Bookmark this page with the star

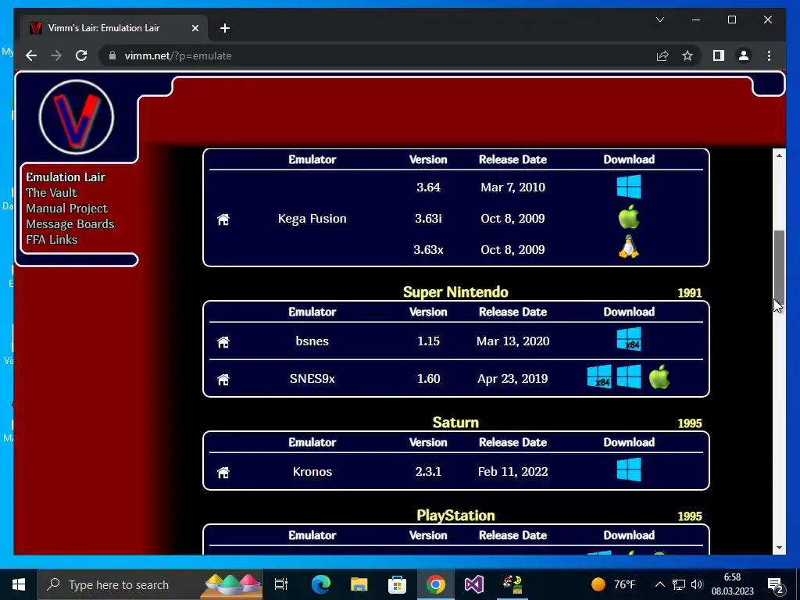point(687,55)
